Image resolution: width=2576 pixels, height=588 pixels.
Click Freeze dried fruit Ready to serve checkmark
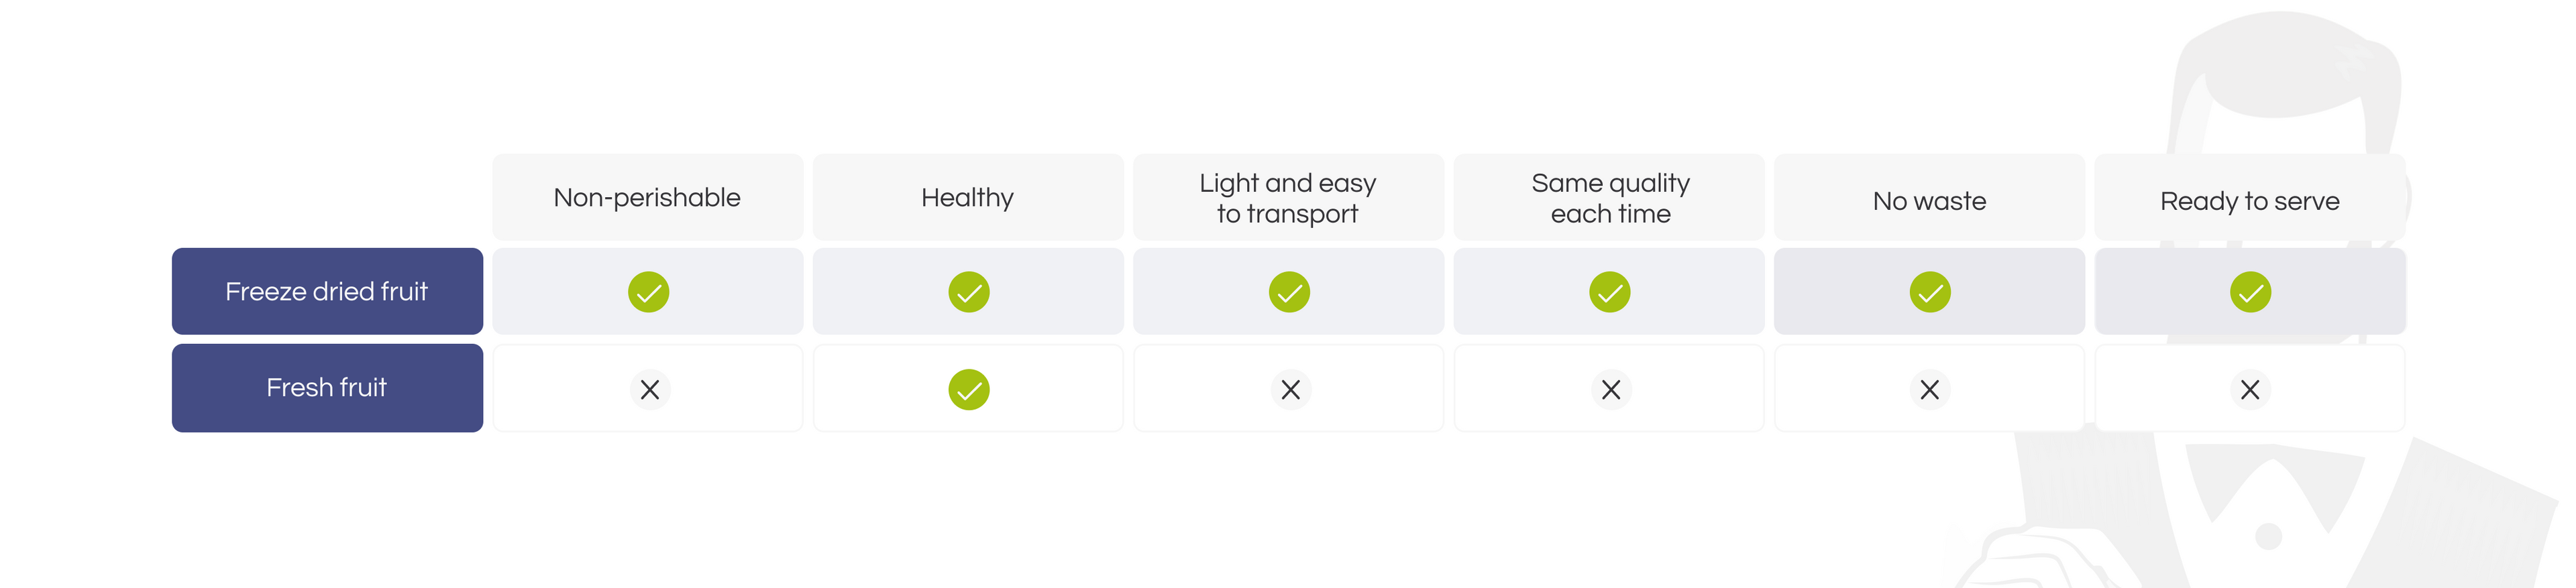point(2250,292)
